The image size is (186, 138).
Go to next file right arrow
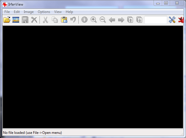121,20
